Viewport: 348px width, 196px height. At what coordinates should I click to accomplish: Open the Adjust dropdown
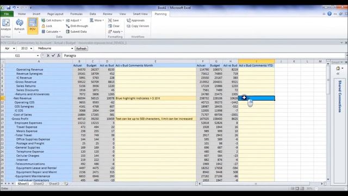pos(74,20)
